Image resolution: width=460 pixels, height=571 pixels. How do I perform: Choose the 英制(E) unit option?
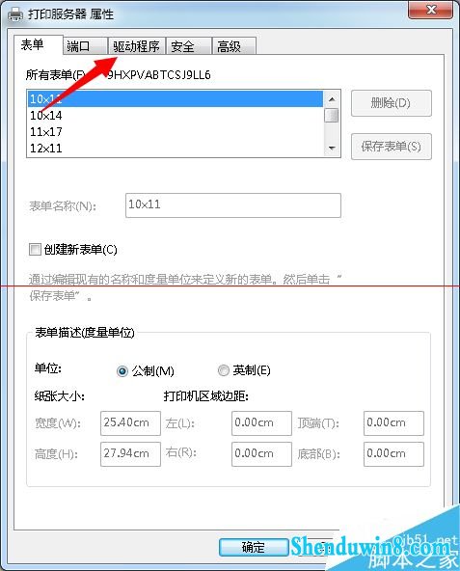[224, 370]
